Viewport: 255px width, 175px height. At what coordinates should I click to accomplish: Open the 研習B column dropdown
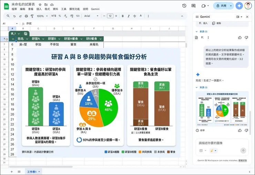pos(59,39)
